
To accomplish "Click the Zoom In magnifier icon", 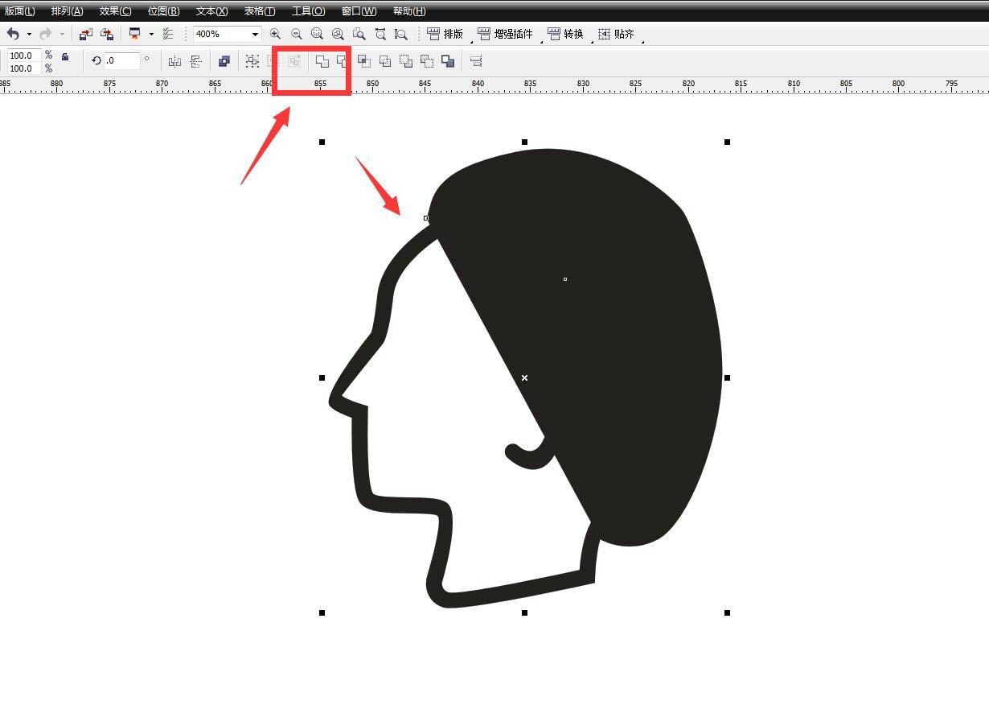I will tap(275, 34).
